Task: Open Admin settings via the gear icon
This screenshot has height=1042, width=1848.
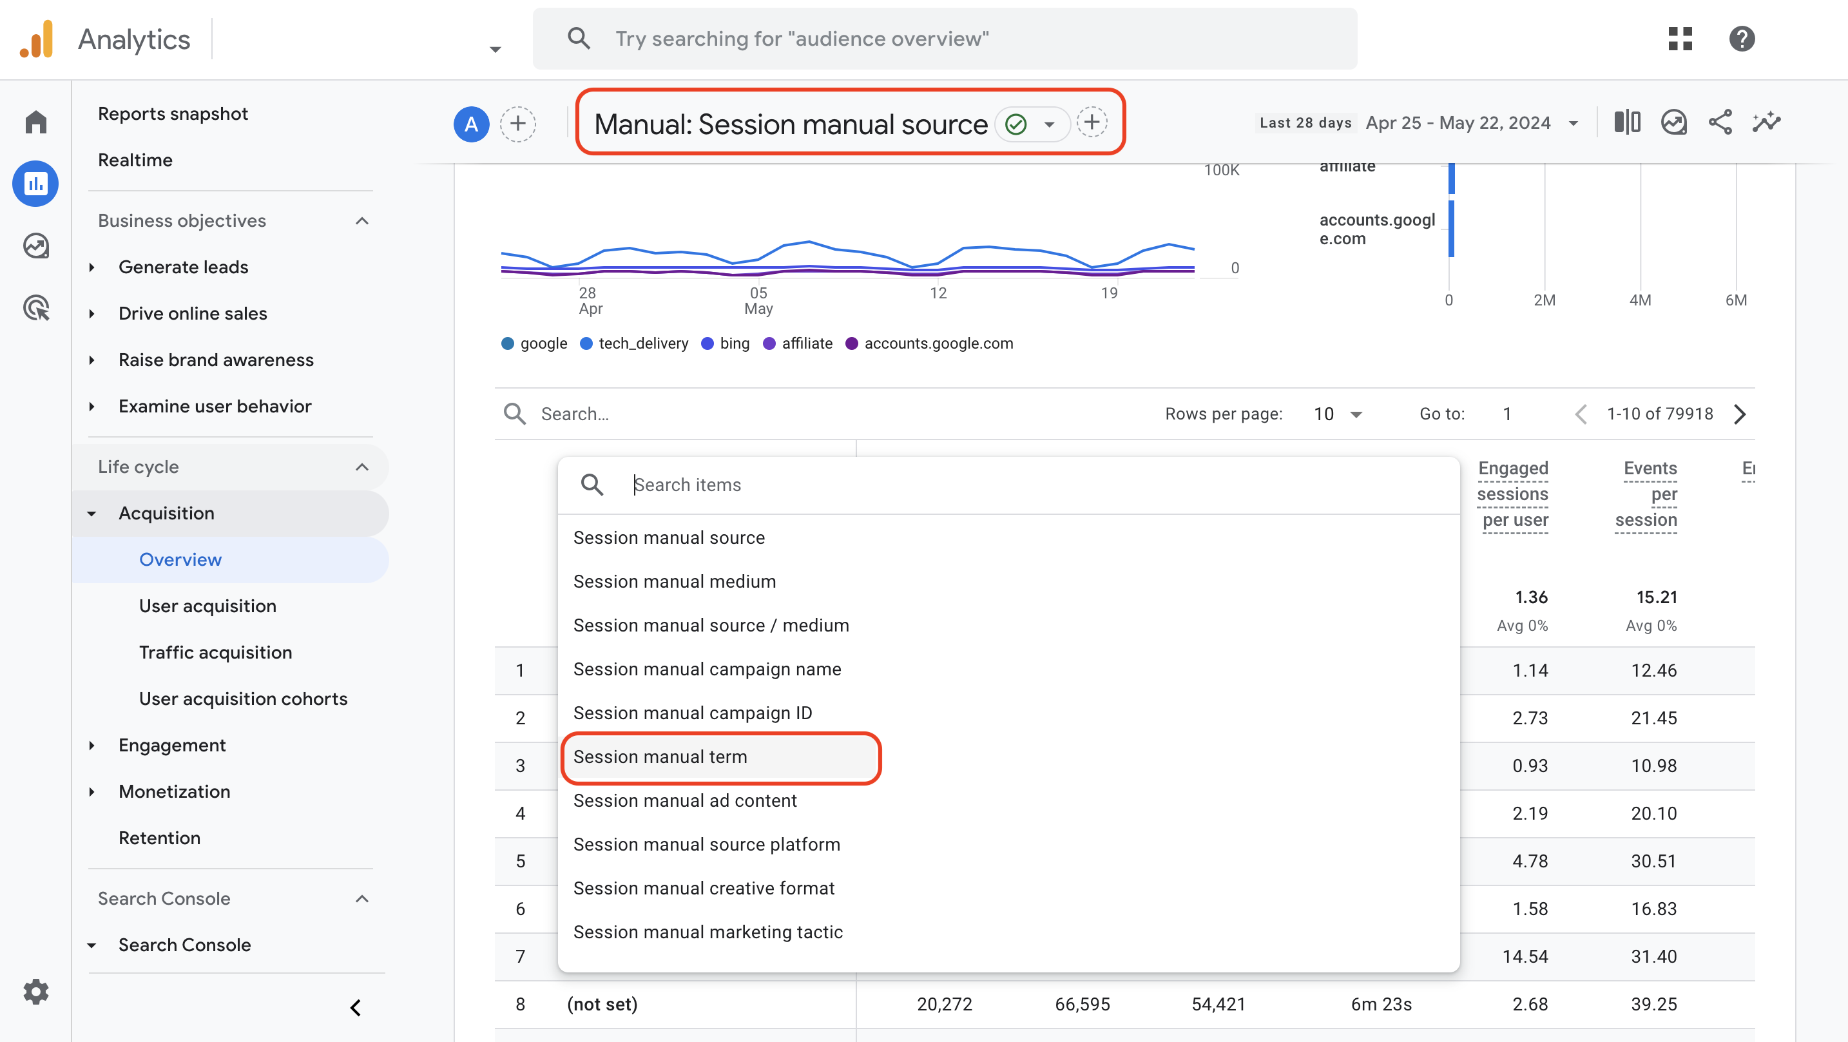Action: point(35,991)
